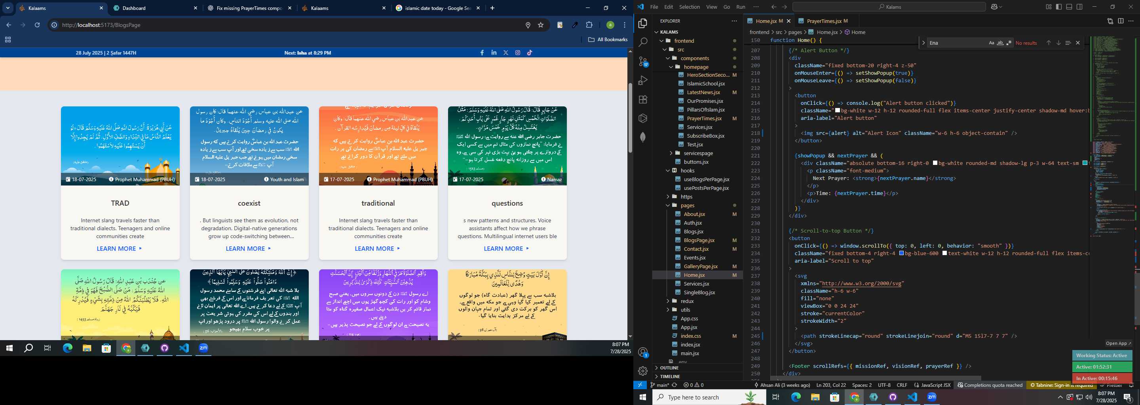1140x405 pixels.
Task: Open the Remote window button in status bar
Action: [x=640, y=385]
